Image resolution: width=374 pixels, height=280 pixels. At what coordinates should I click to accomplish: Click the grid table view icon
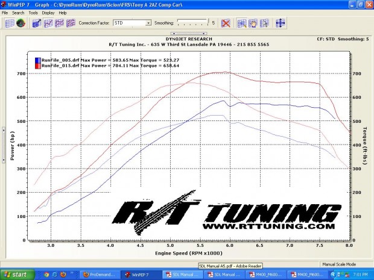[9, 23]
